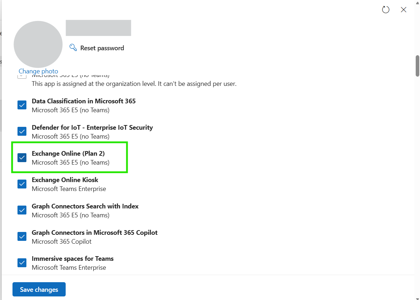The image size is (420, 300).
Task: Click Change photo link
Action: (38, 71)
